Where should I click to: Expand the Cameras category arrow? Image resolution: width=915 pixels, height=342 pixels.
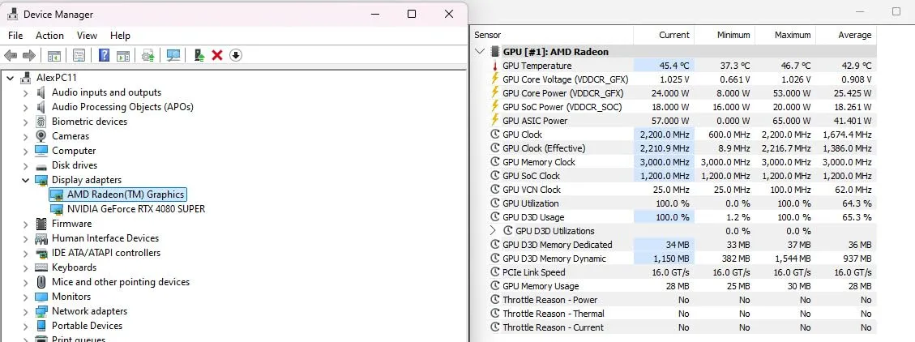(x=25, y=137)
